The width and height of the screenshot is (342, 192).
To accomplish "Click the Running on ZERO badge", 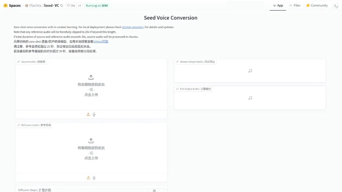I will pyautogui.click(x=97, y=5).
